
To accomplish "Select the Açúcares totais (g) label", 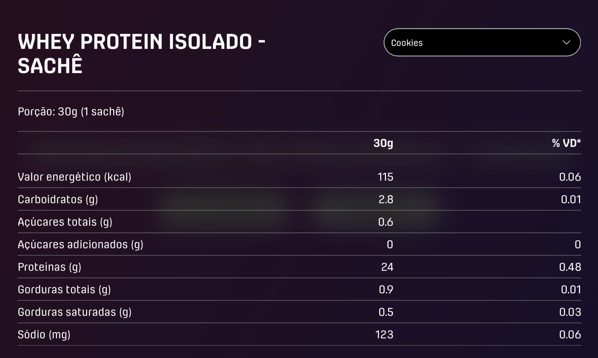I will click(65, 222).
